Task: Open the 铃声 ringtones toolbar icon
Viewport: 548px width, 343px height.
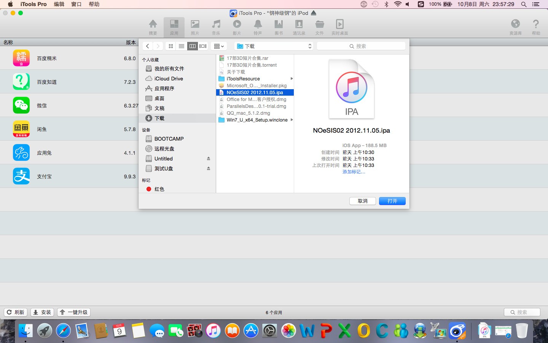Action: [x=258, y=27]
